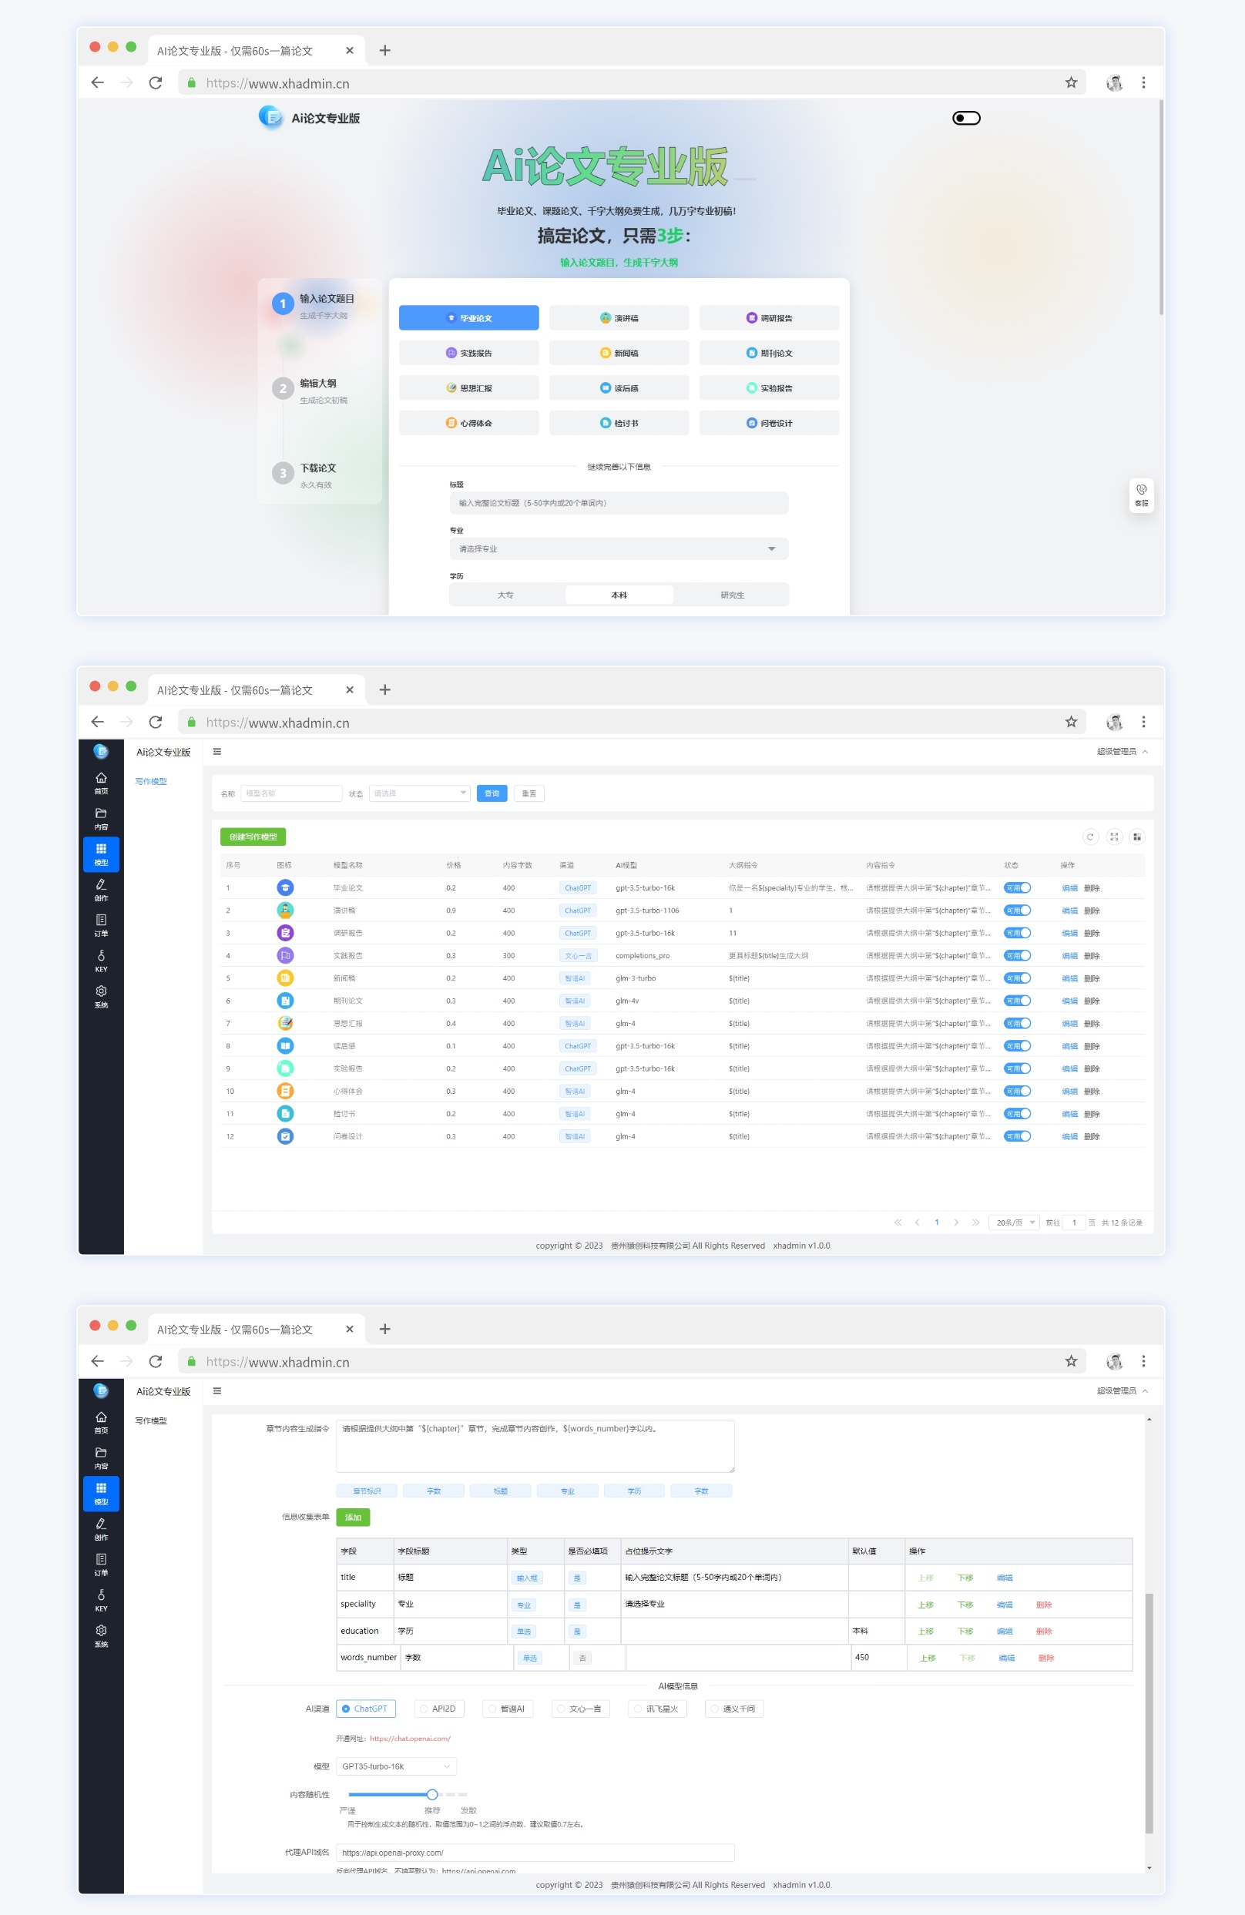Open the table column settings icon
1245x1915 pixels.
click(x=1136, y=837)
